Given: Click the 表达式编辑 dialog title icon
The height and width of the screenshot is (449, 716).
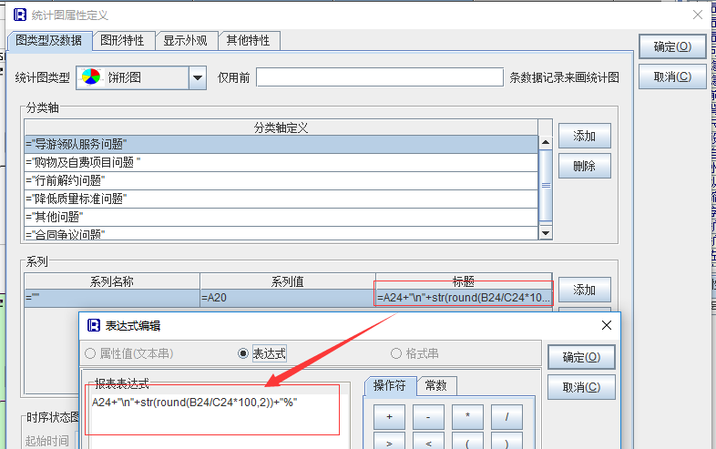Looking at the screenshot, I should [x=94, y=325].
